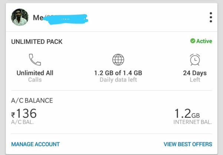The height and width of the screenshot is (155, 223).
Task: Tap the 1.2 GB of 1.4 GB text
Action: click(x=118, y=73)
